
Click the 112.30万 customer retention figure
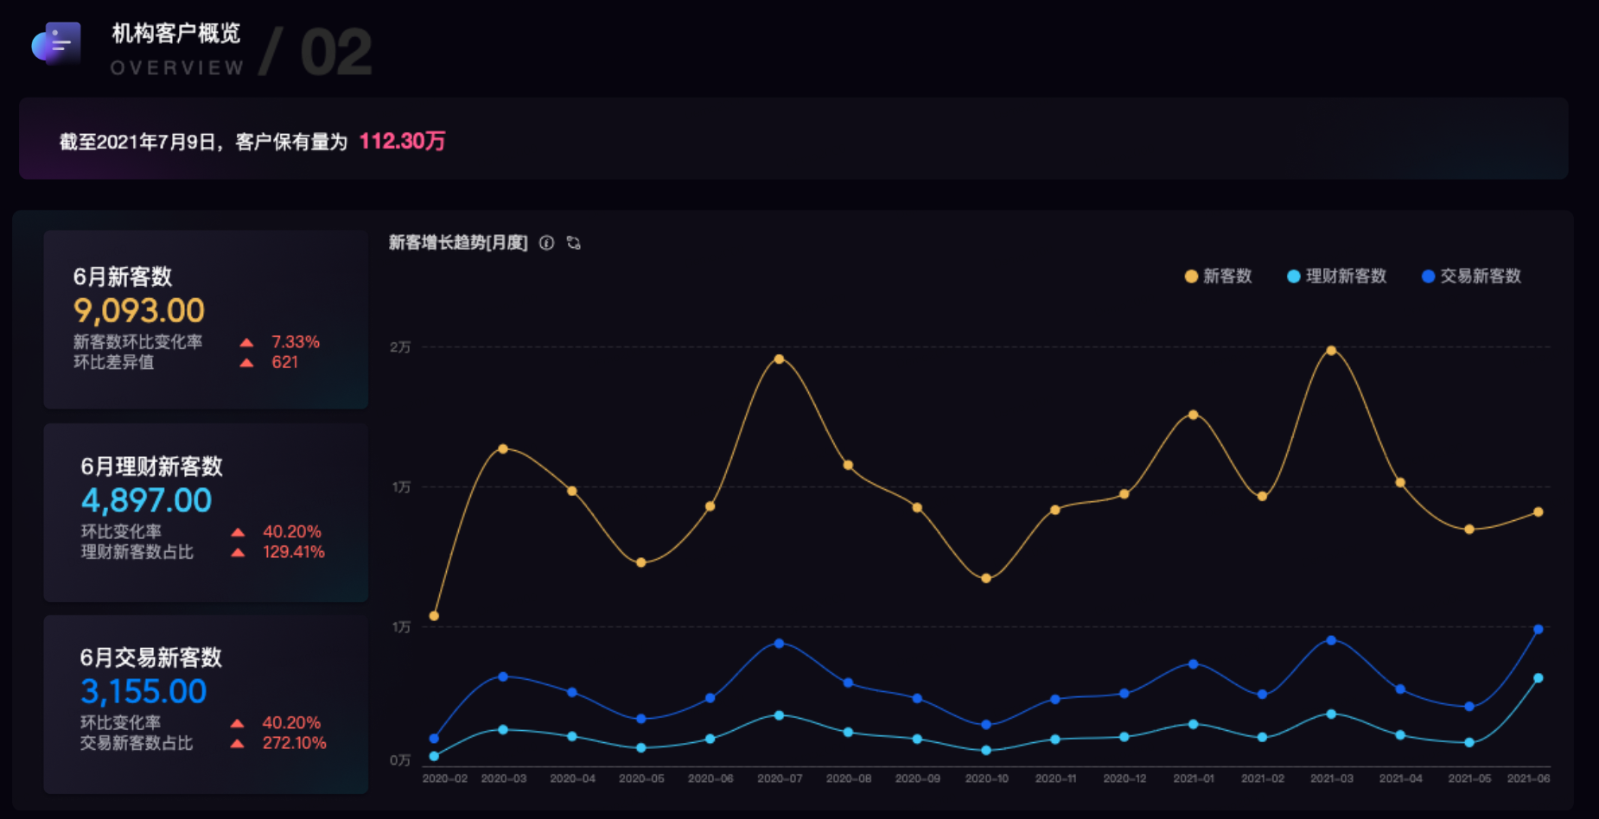click(x=402, y=142)
